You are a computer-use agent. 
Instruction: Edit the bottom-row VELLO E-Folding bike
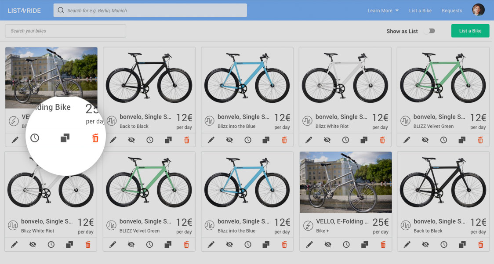coord(309,244)
